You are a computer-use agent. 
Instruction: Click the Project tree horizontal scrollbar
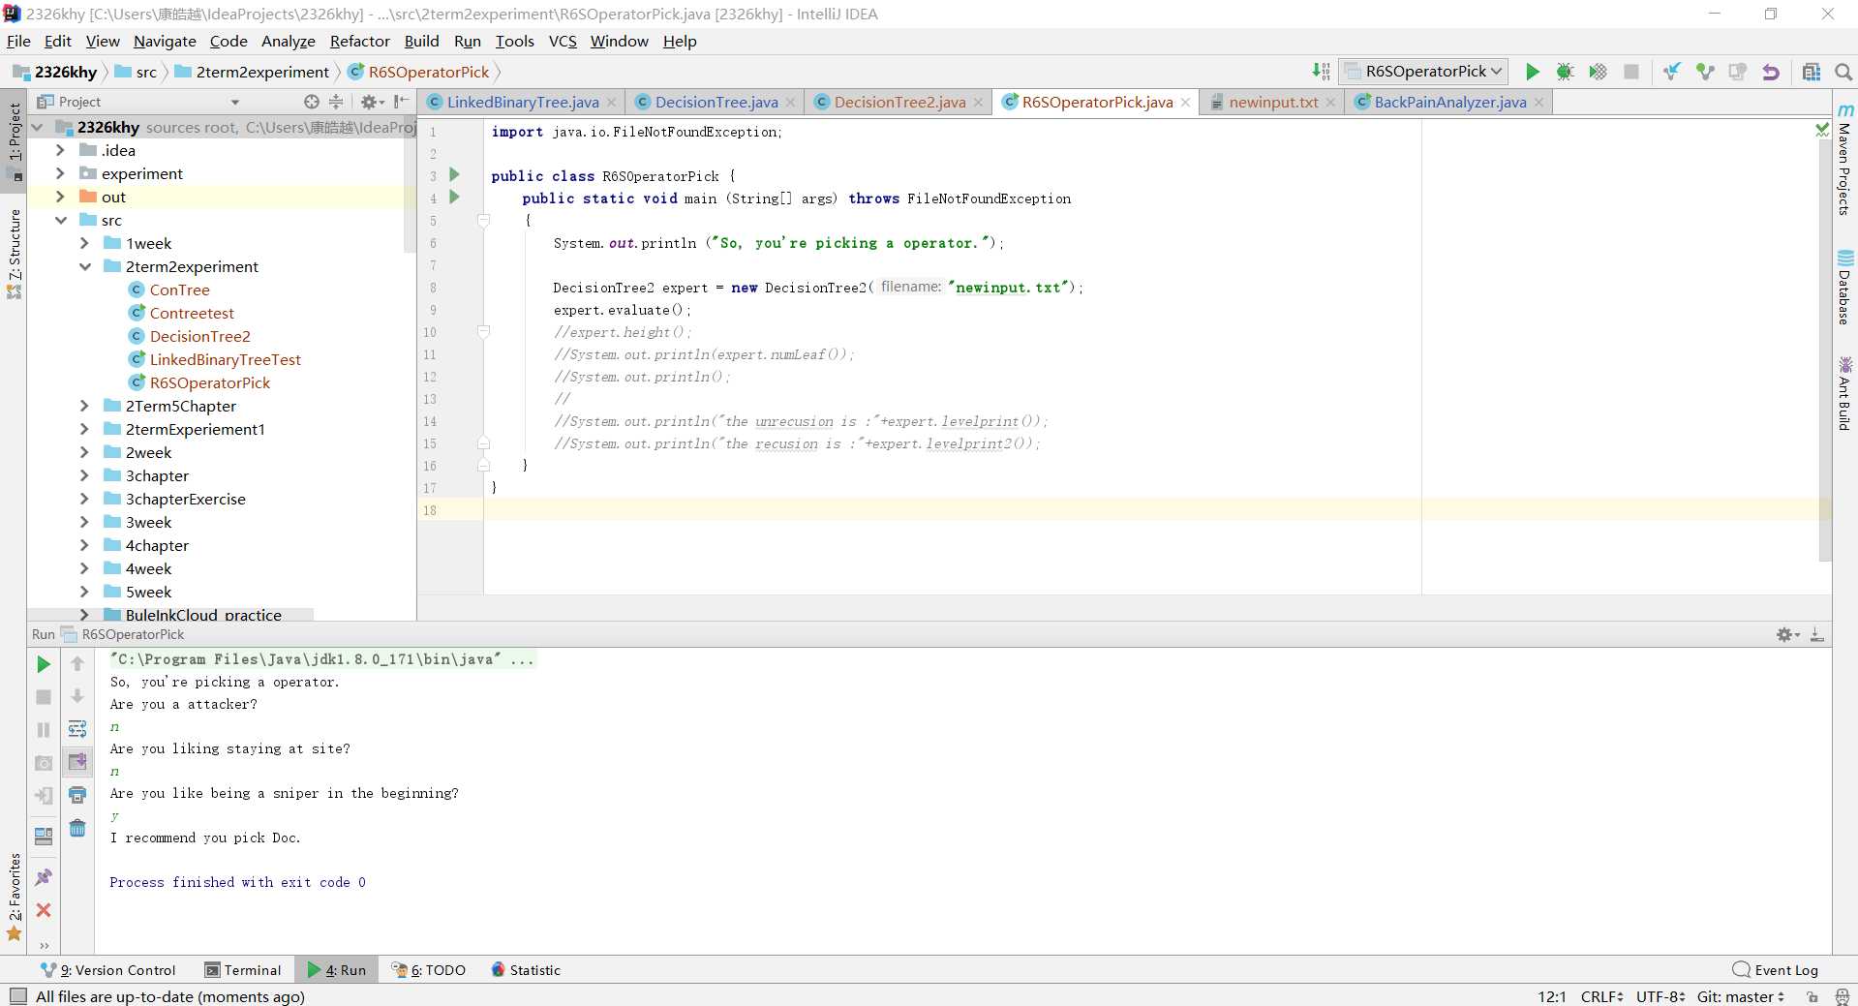(x=170, y=615)
